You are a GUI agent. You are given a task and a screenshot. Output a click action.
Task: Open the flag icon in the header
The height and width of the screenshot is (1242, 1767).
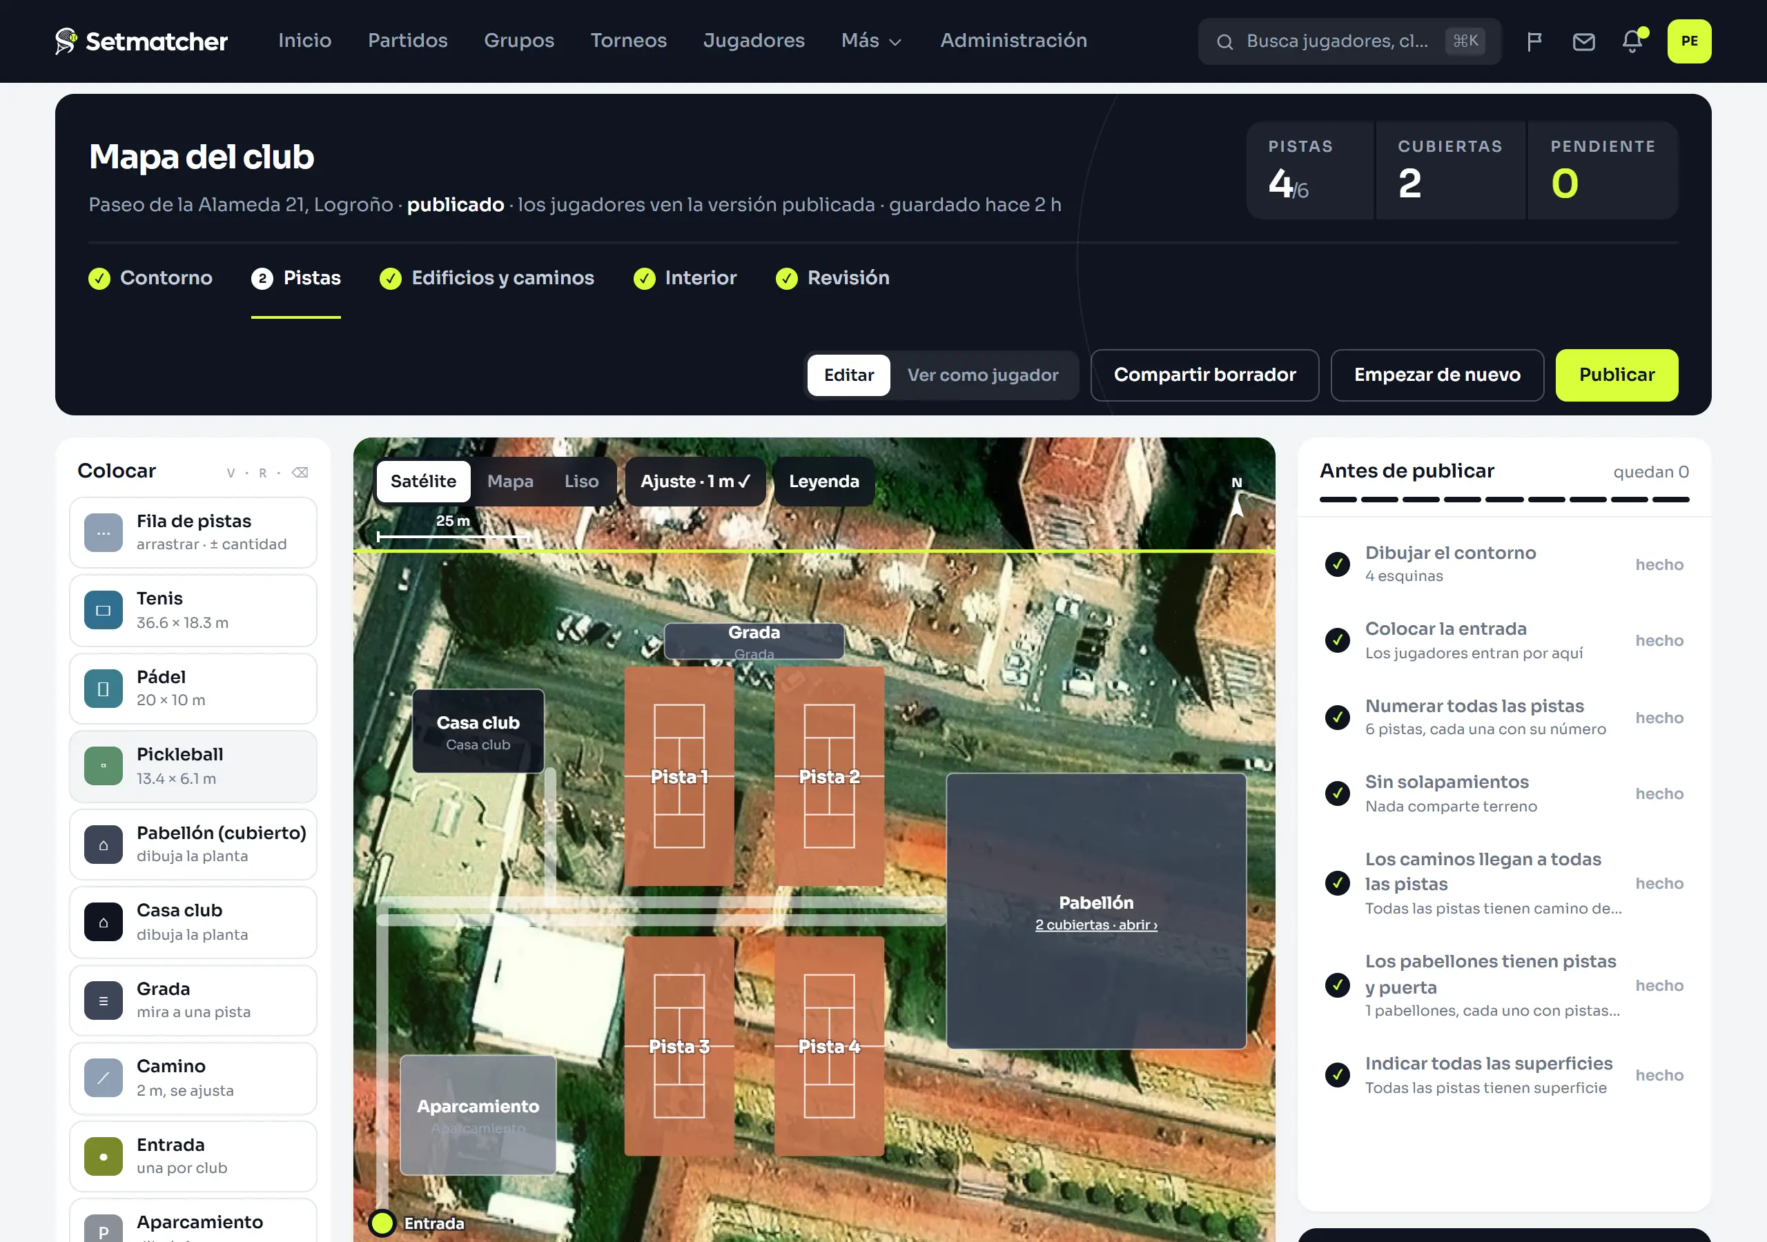1534,41
